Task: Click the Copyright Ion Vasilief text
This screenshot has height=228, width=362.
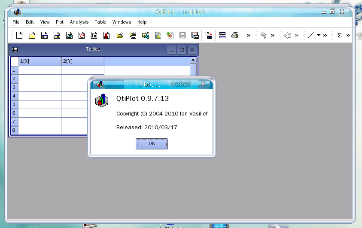Action: tap(162, 114)
